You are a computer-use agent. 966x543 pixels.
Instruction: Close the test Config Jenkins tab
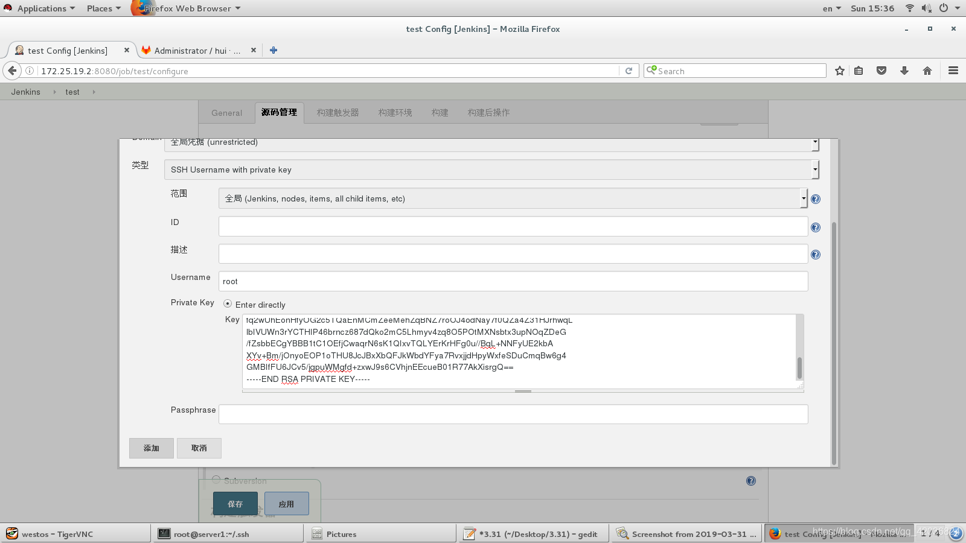126,50
